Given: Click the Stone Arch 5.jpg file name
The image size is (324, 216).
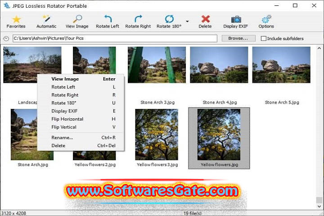Looking at the screenshot, I should (x=282, y=103).
